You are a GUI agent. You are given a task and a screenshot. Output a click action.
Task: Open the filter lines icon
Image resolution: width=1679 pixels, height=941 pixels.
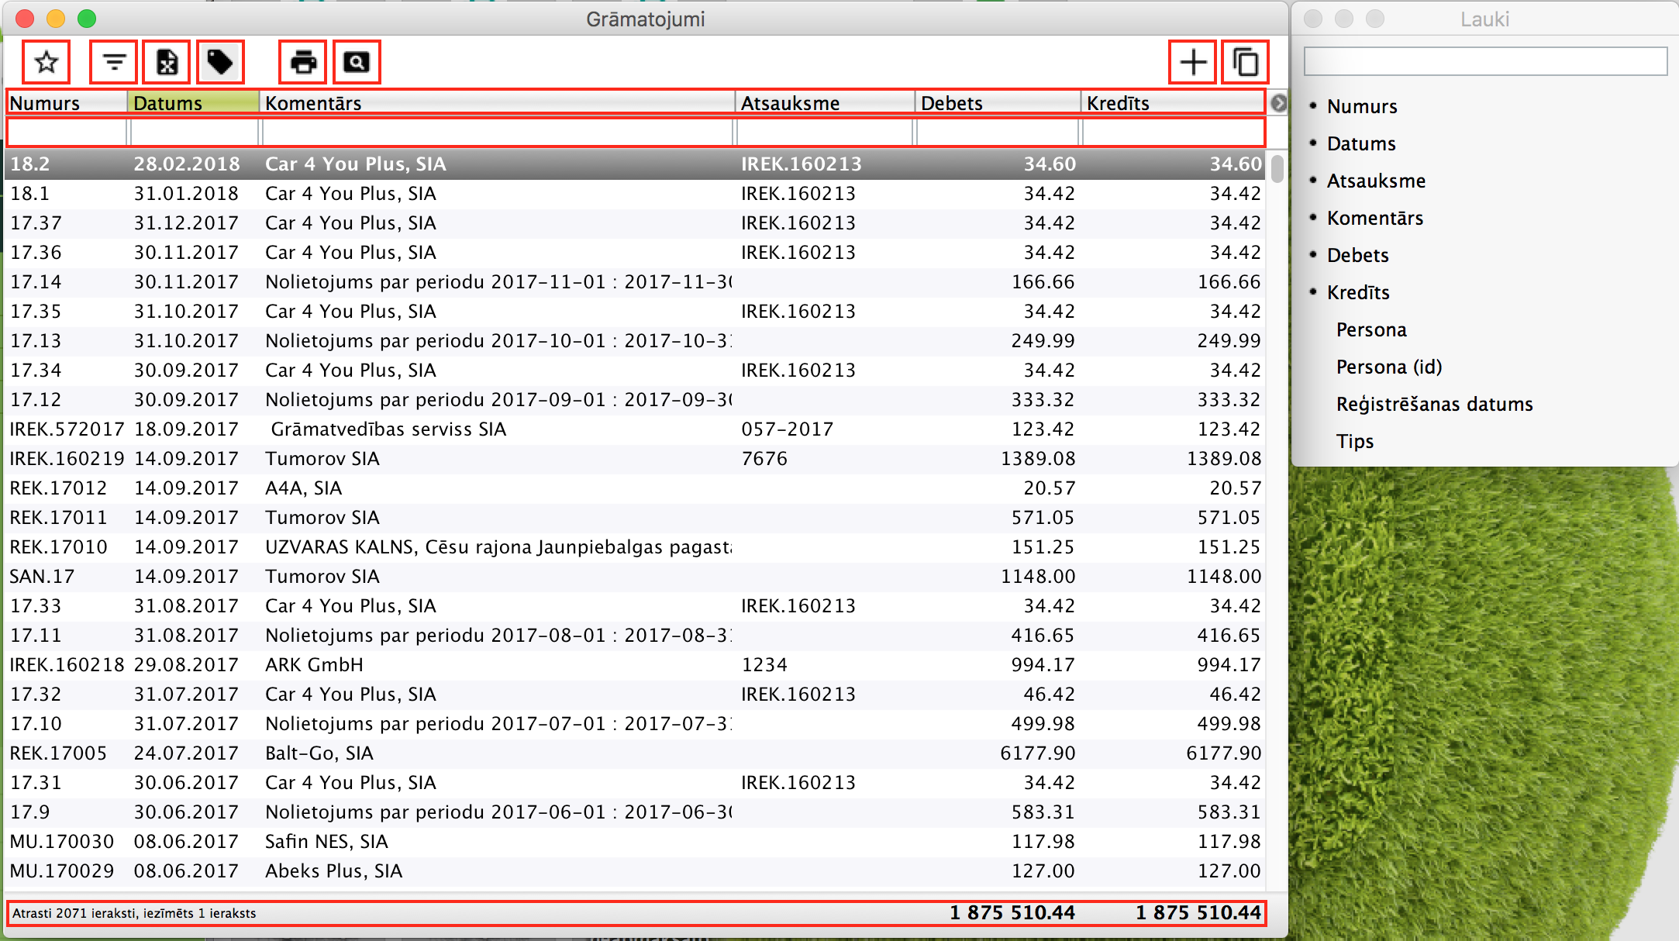click(x=114, y=62)
